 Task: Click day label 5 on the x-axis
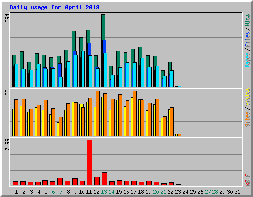(x=46, y=192)
